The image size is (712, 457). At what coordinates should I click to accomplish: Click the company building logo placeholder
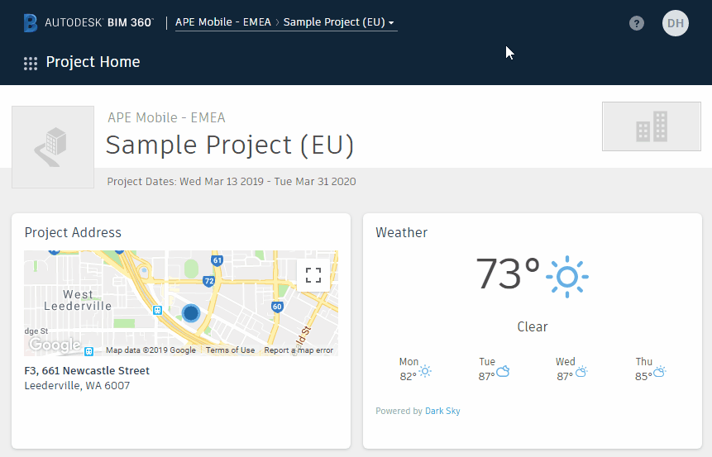(x=652, y=126)
